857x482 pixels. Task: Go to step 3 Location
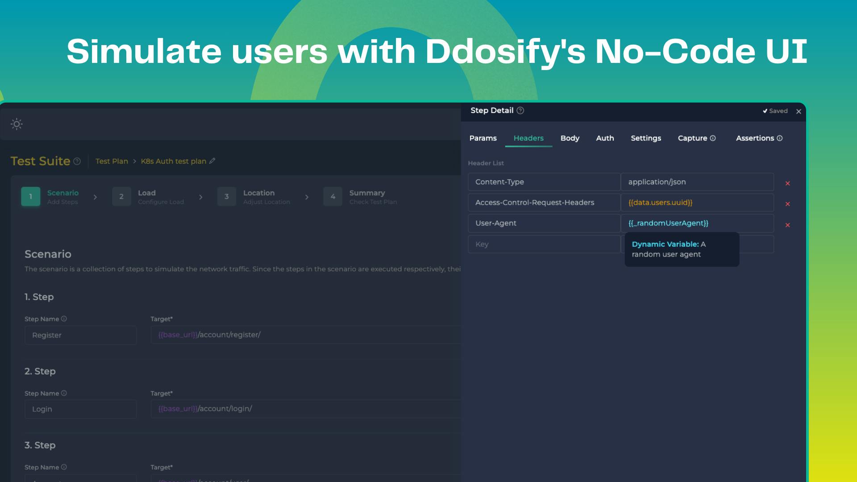[x=254, y=197]
